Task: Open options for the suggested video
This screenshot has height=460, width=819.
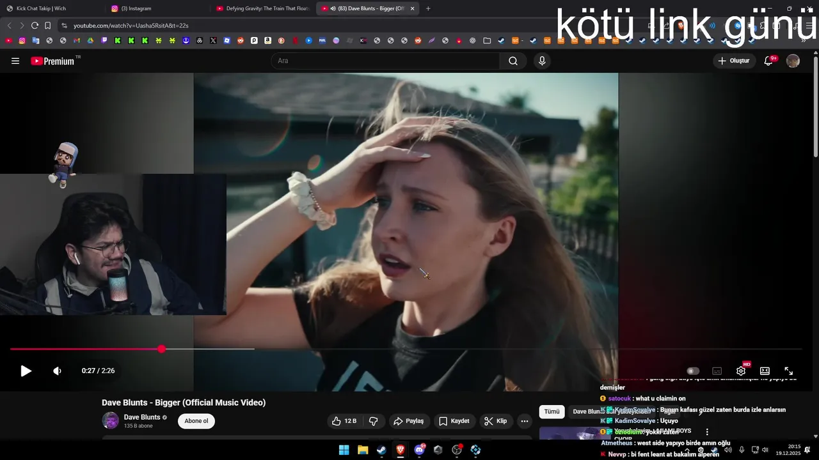Action: click(707, 432)
